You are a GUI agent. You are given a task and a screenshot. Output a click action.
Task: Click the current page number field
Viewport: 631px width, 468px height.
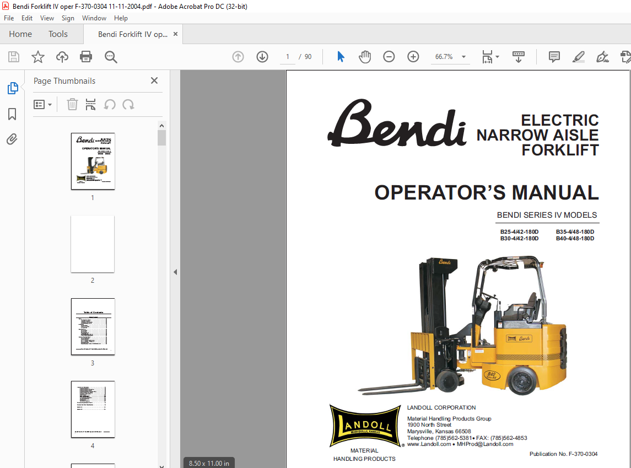click(x=287, y=57)
